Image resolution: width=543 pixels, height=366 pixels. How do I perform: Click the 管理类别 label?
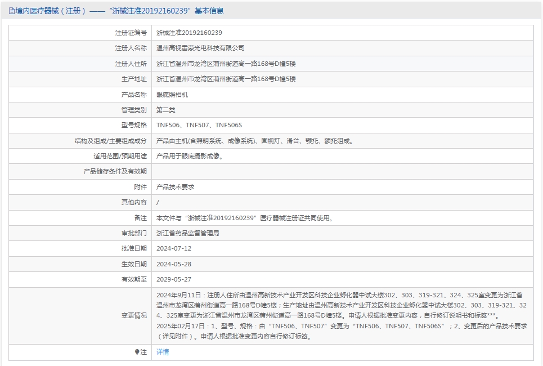134,110
